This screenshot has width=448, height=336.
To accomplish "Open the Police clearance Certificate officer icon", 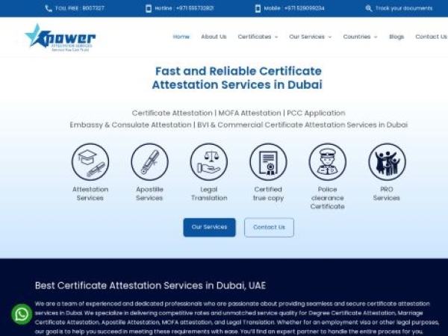I will (328, 162).
